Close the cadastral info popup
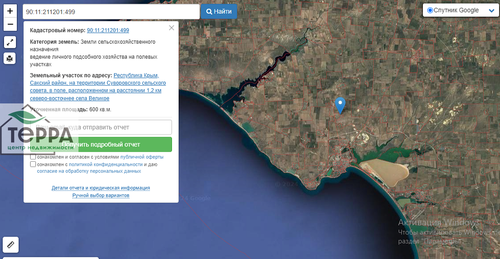The height and width of the screenshot is (259, 500). point(172,28)
